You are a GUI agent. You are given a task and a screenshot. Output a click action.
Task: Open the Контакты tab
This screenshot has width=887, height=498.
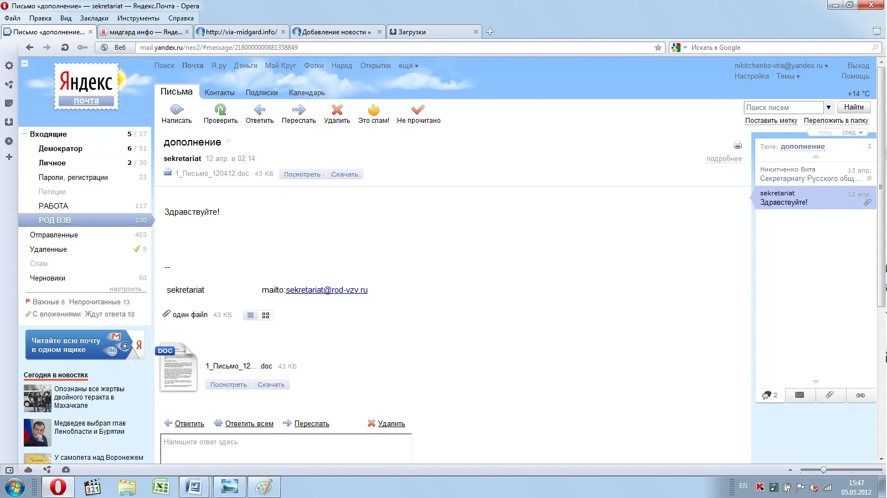[x=219, y=93]
